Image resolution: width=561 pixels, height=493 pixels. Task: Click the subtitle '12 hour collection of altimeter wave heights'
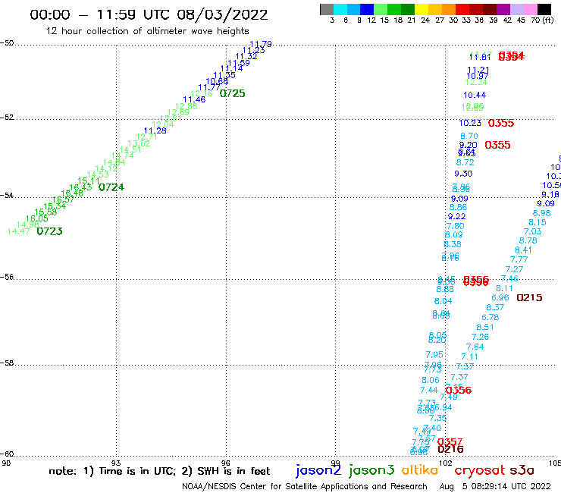click(147, 31)
